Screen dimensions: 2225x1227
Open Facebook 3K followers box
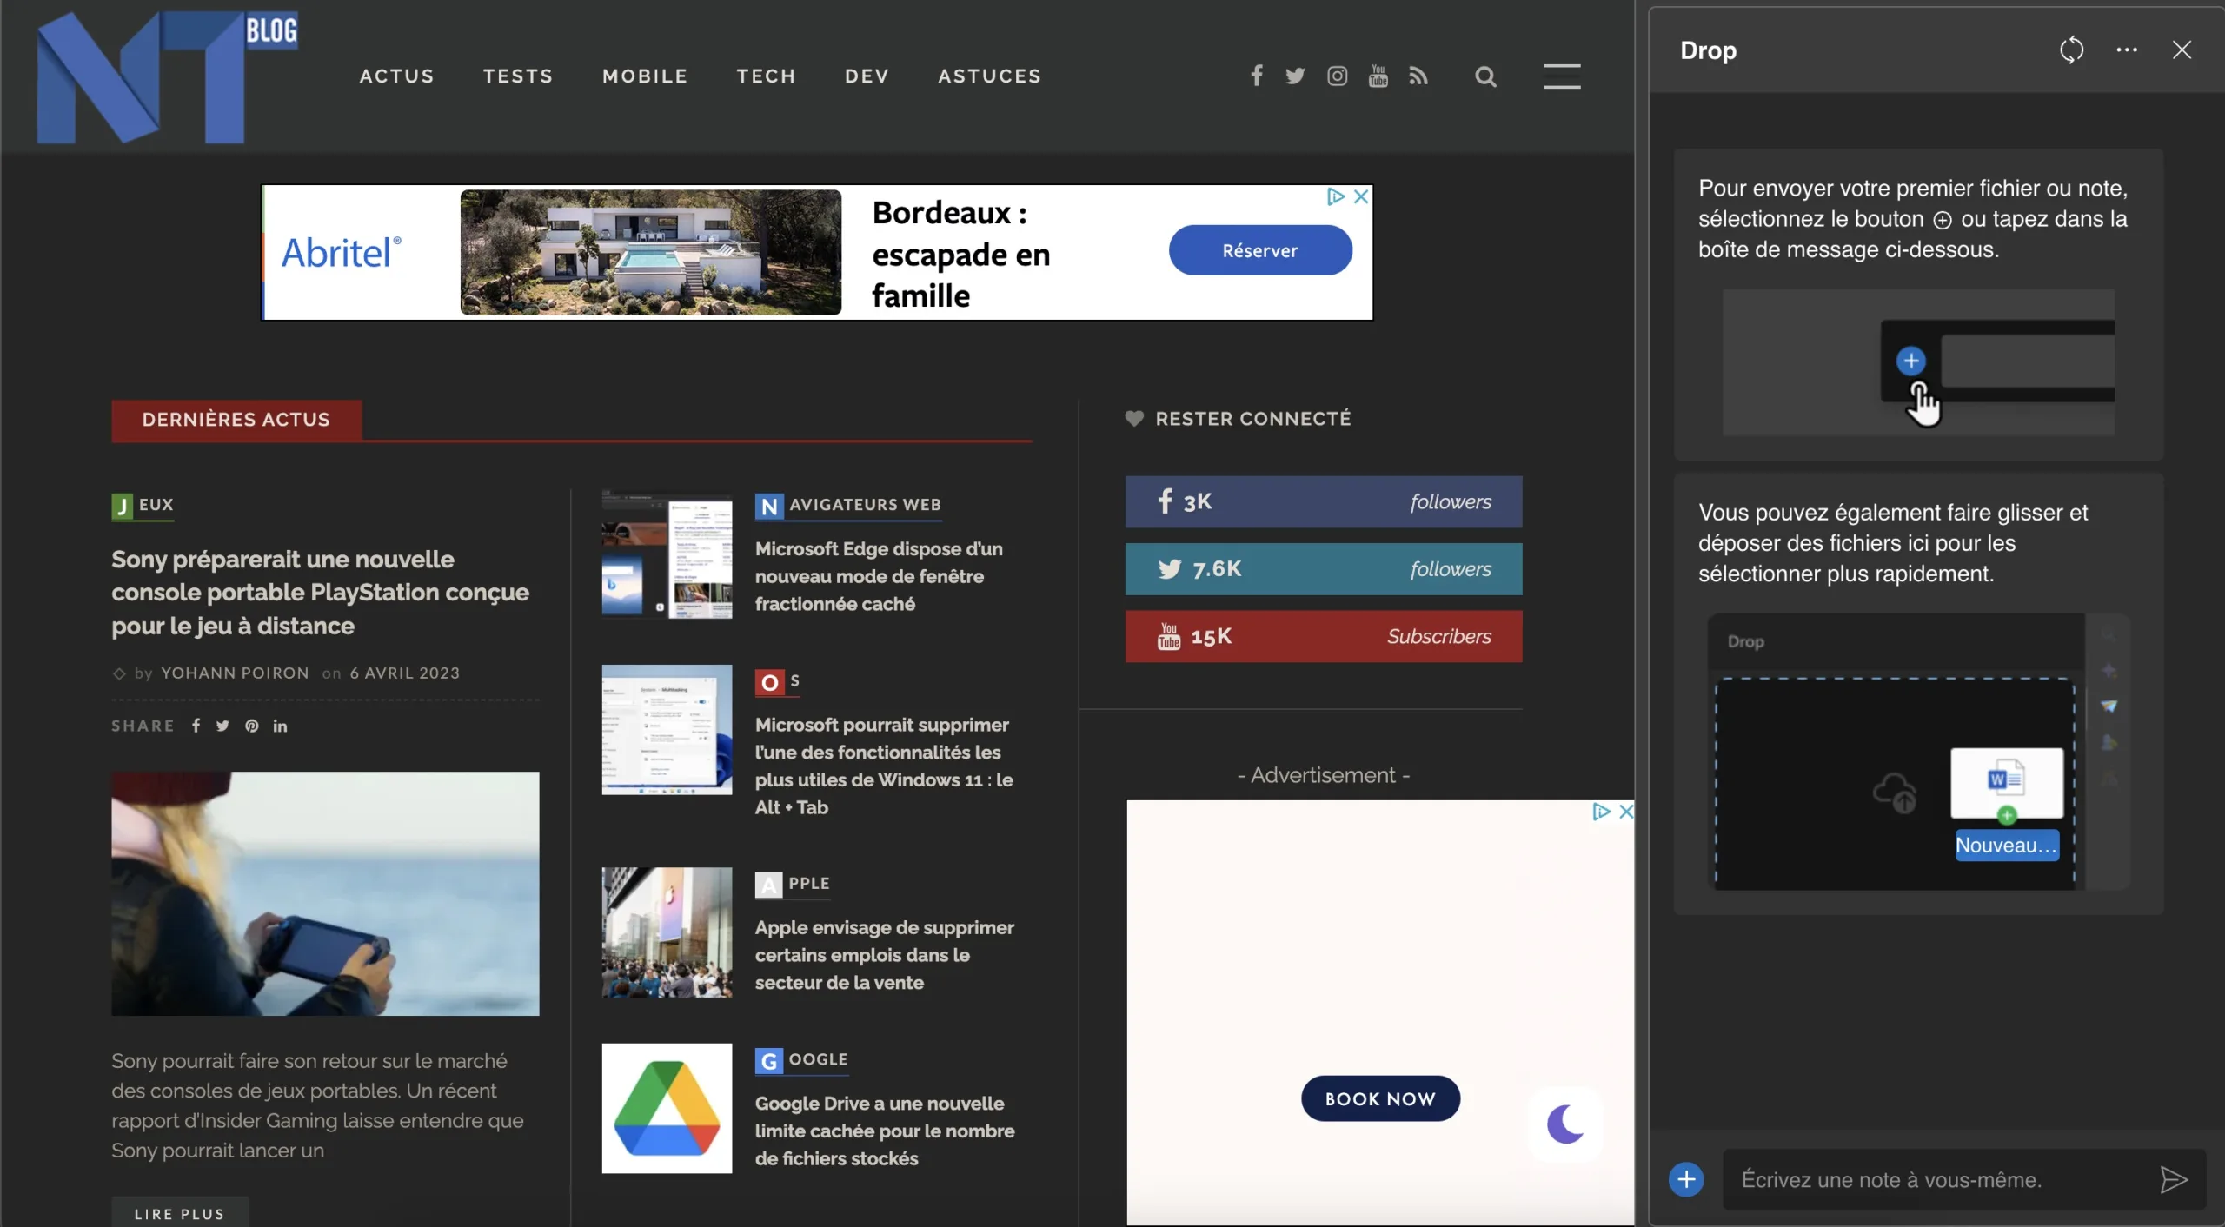1324,501
